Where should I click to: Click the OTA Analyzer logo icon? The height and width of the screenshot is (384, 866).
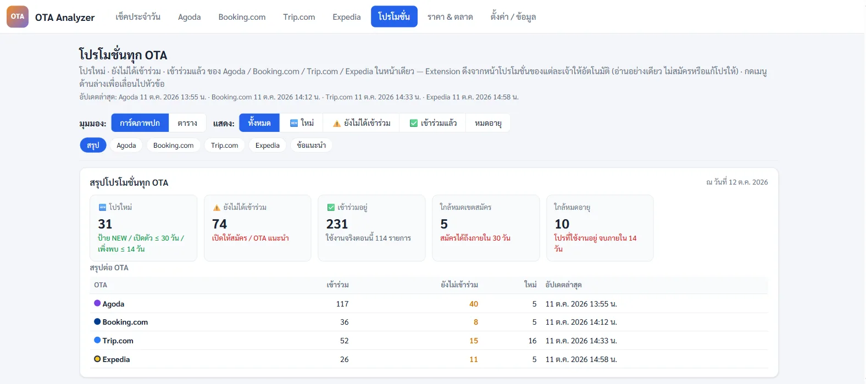point(18,16)
